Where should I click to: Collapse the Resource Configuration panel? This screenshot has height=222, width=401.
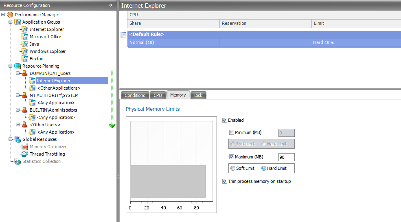(x=111, y=5)
